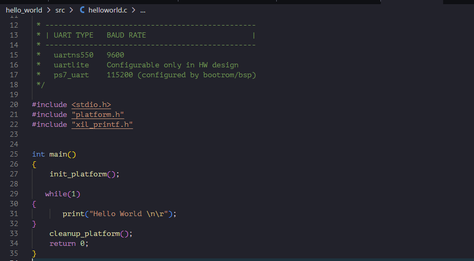Select line number 20 in the gutter
Image resolution: width=474 pixels, height=261 pixels.
coord(14,104)
